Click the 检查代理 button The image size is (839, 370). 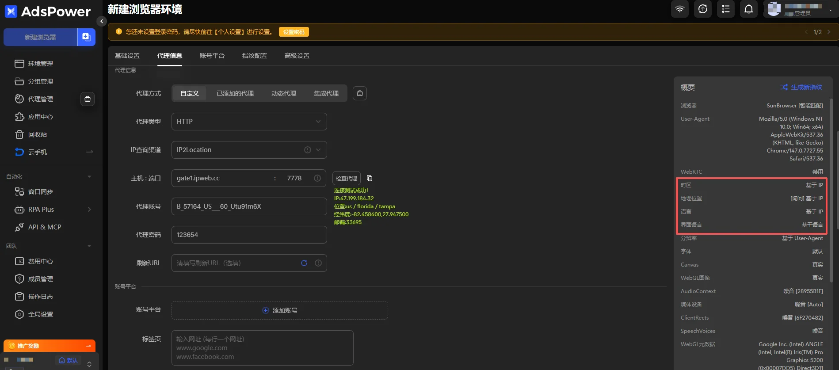347,178
